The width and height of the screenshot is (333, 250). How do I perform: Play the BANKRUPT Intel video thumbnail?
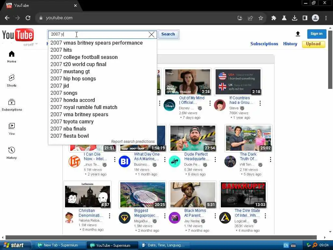pos(243,195)
